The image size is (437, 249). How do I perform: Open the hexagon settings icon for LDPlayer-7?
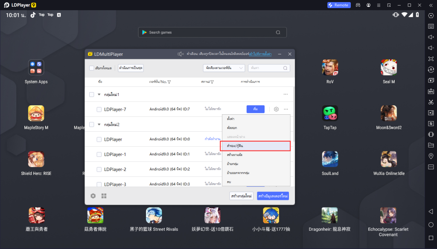276,109
